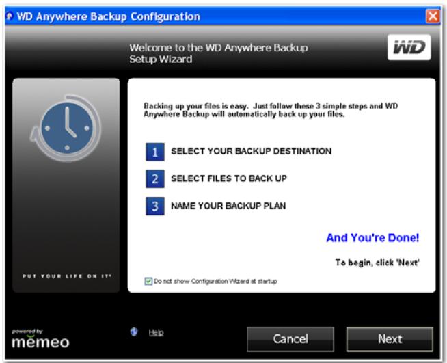
Task: Click 'And You're Done!' text
Action: 372,237
